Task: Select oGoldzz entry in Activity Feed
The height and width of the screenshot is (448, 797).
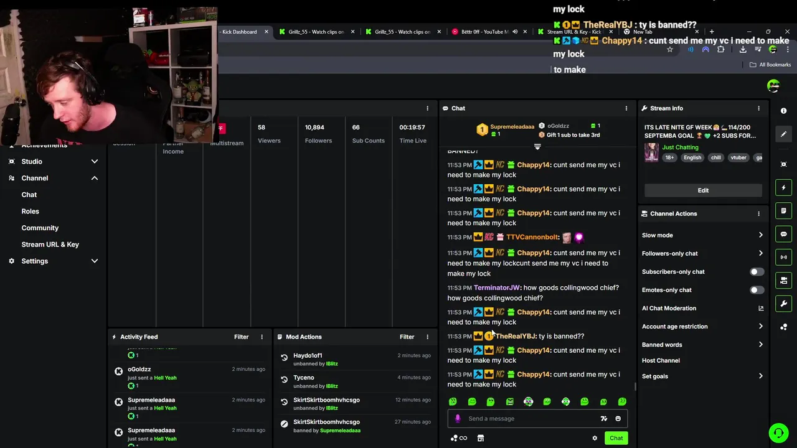Action: 190,377
